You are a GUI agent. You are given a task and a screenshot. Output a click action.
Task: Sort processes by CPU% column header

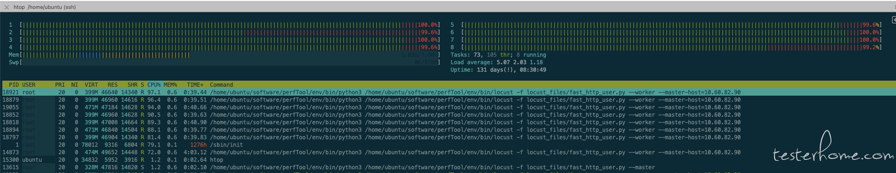pos(154,85)
